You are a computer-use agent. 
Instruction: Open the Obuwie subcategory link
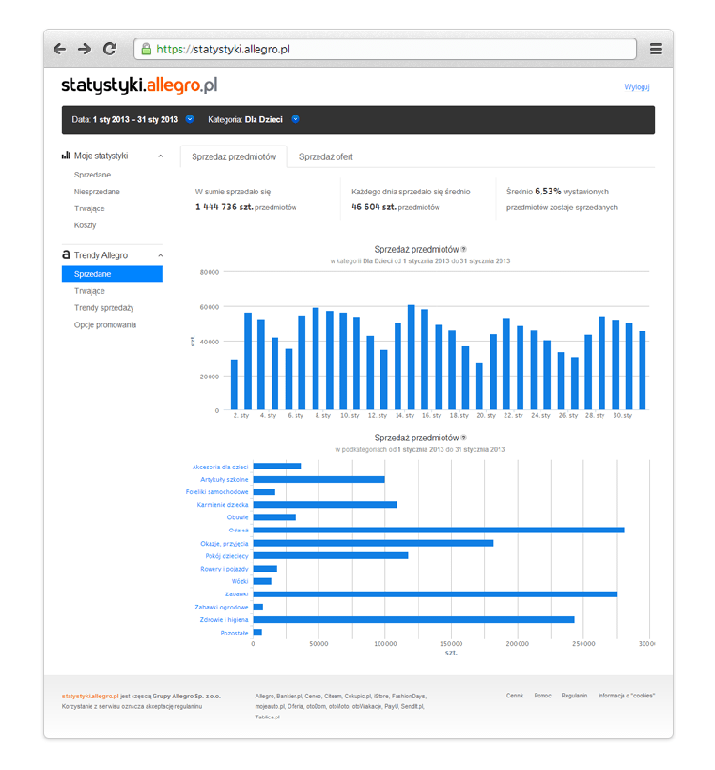click(x=237, y=517)
